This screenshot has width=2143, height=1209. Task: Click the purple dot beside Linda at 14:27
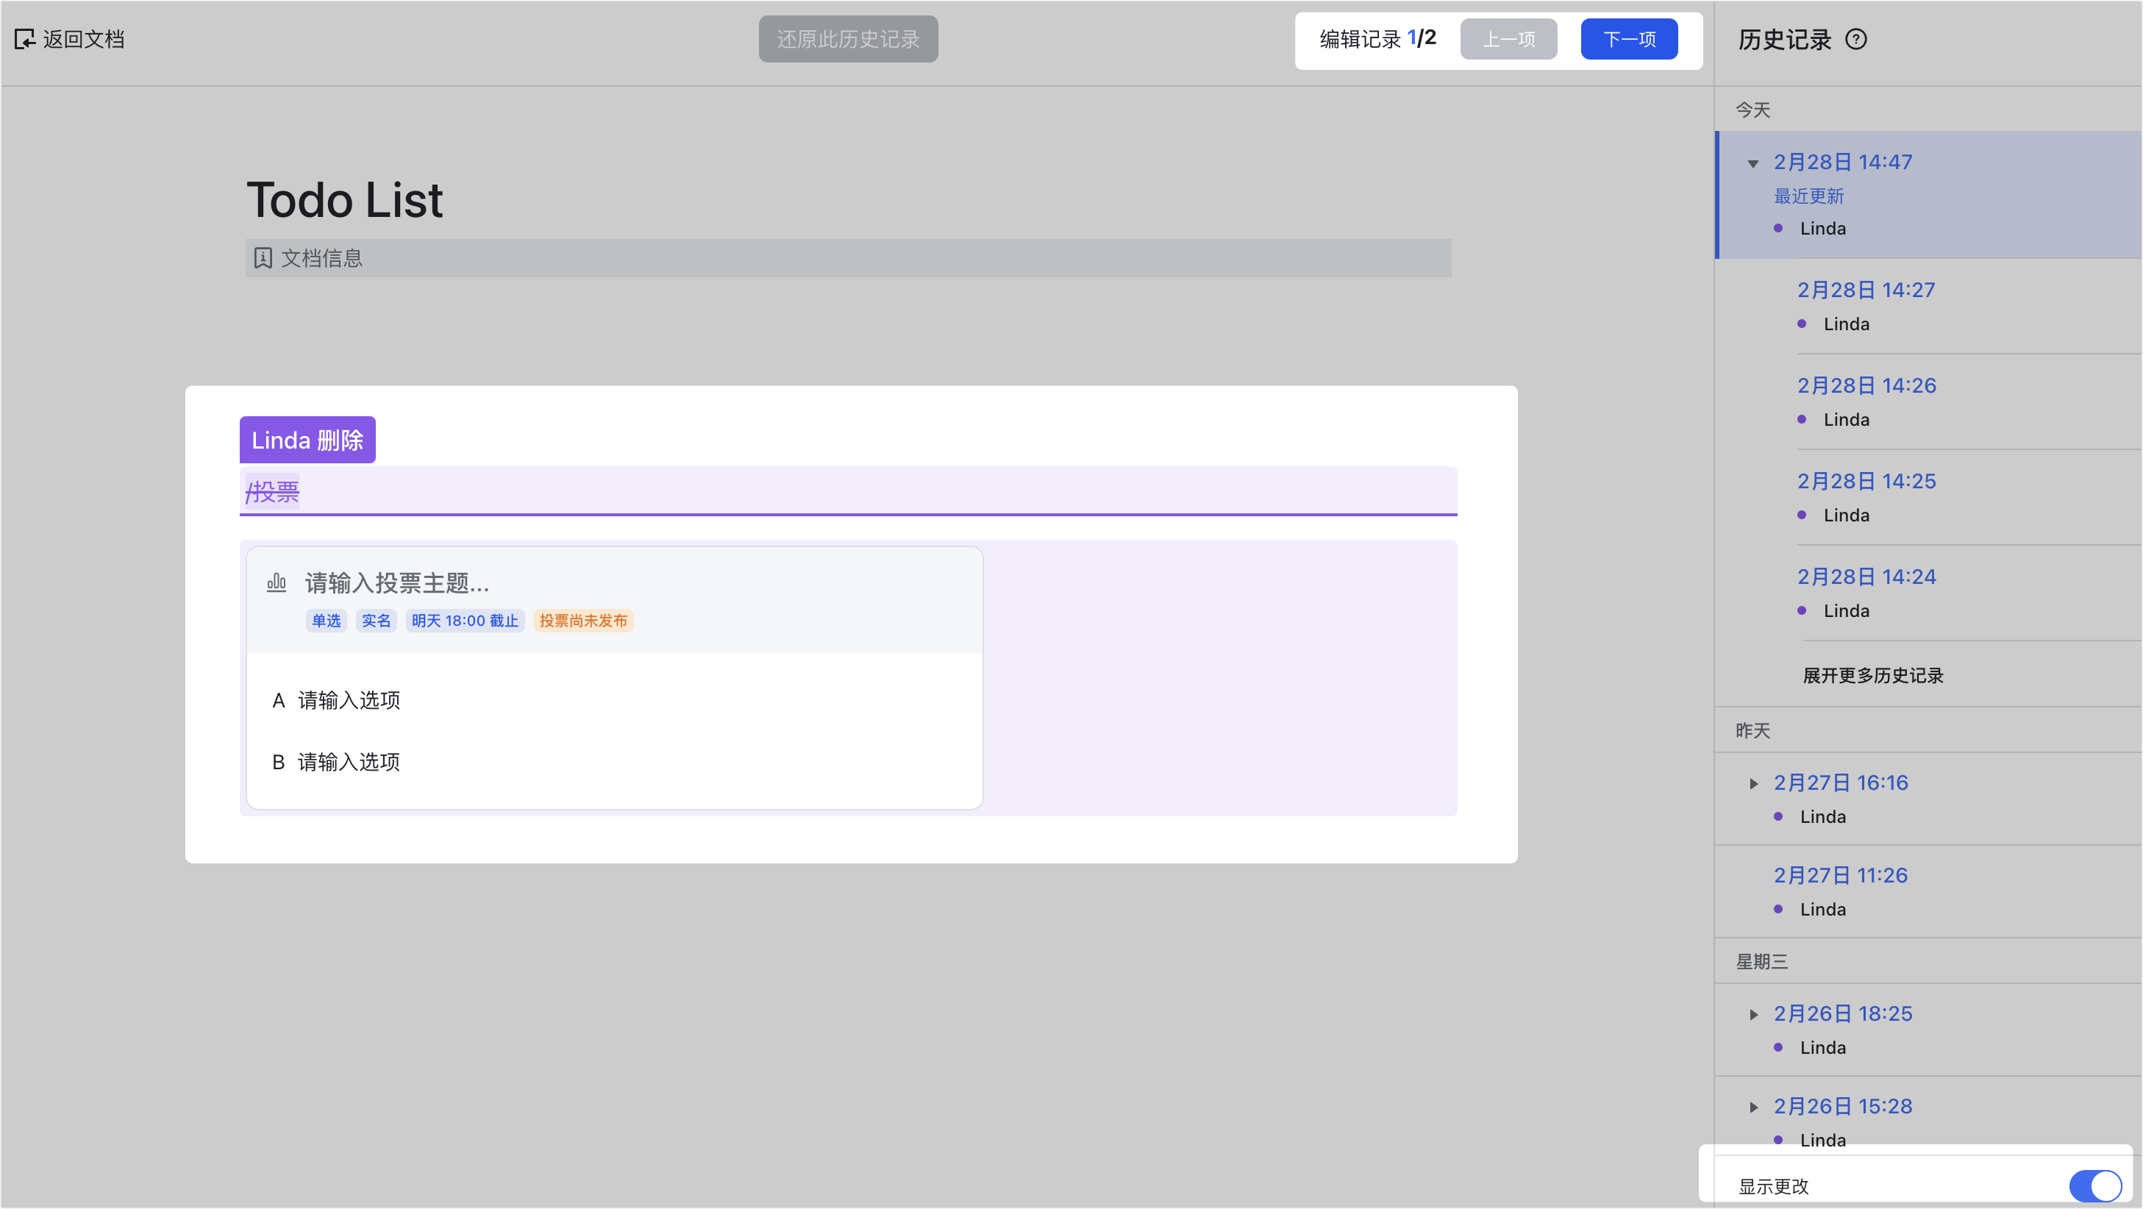click(1801, 324)
